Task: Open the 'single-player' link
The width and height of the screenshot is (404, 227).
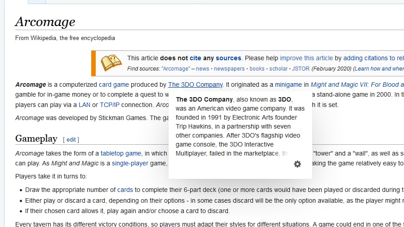Action: pyautogui.click(x=130, y=163)
